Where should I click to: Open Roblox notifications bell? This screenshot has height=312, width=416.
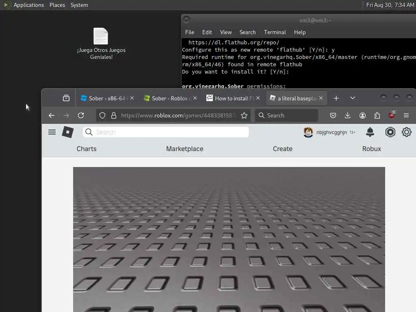coord(370,132)
